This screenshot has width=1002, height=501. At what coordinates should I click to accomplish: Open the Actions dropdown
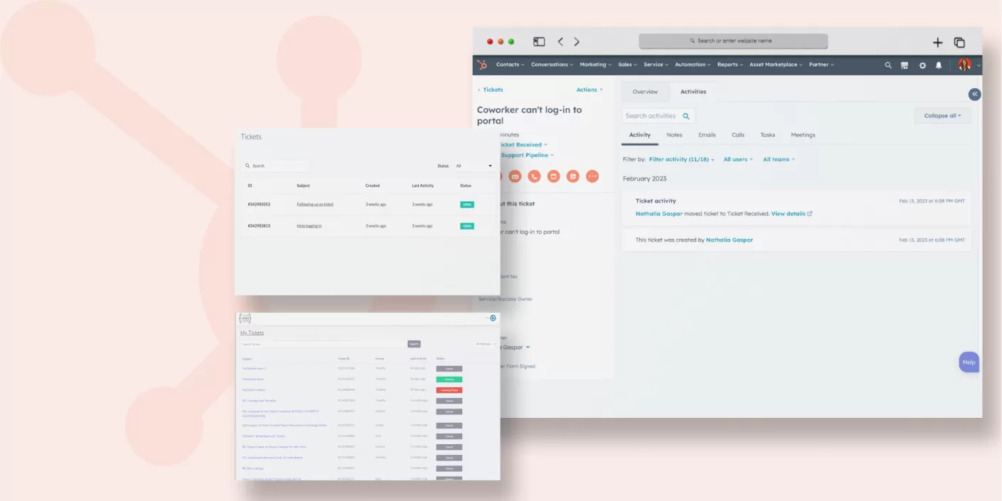(x=590, y=90)
